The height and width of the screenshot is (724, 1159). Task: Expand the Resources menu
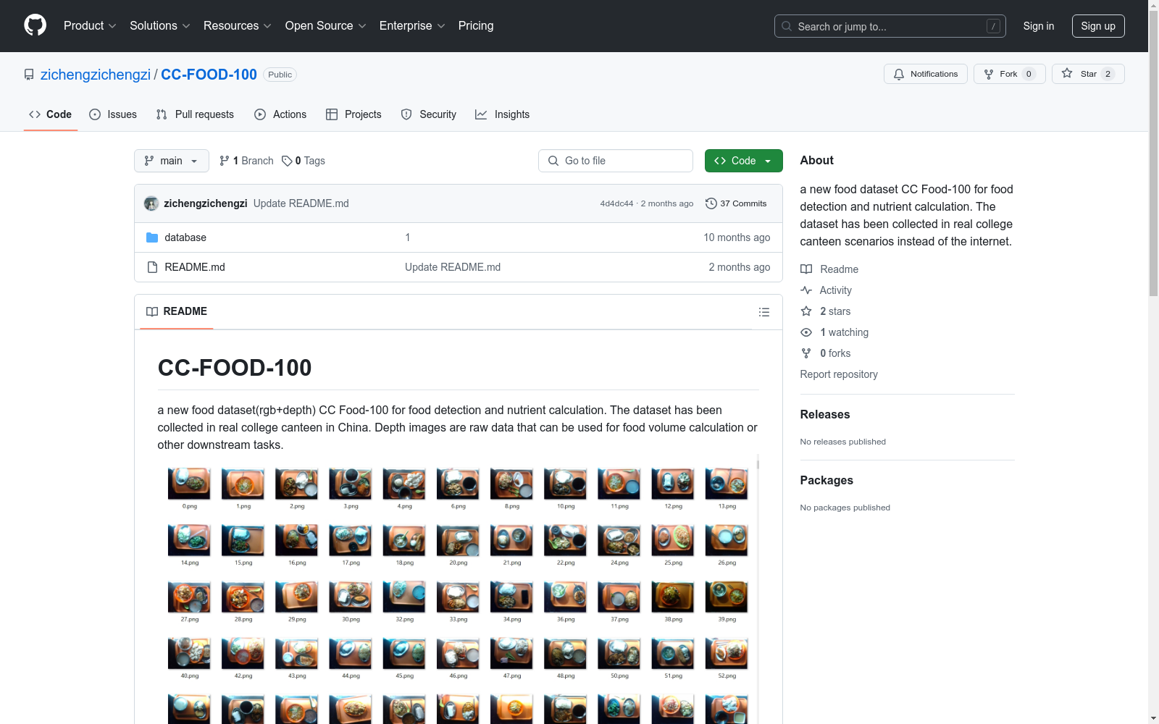coord(238,26)
